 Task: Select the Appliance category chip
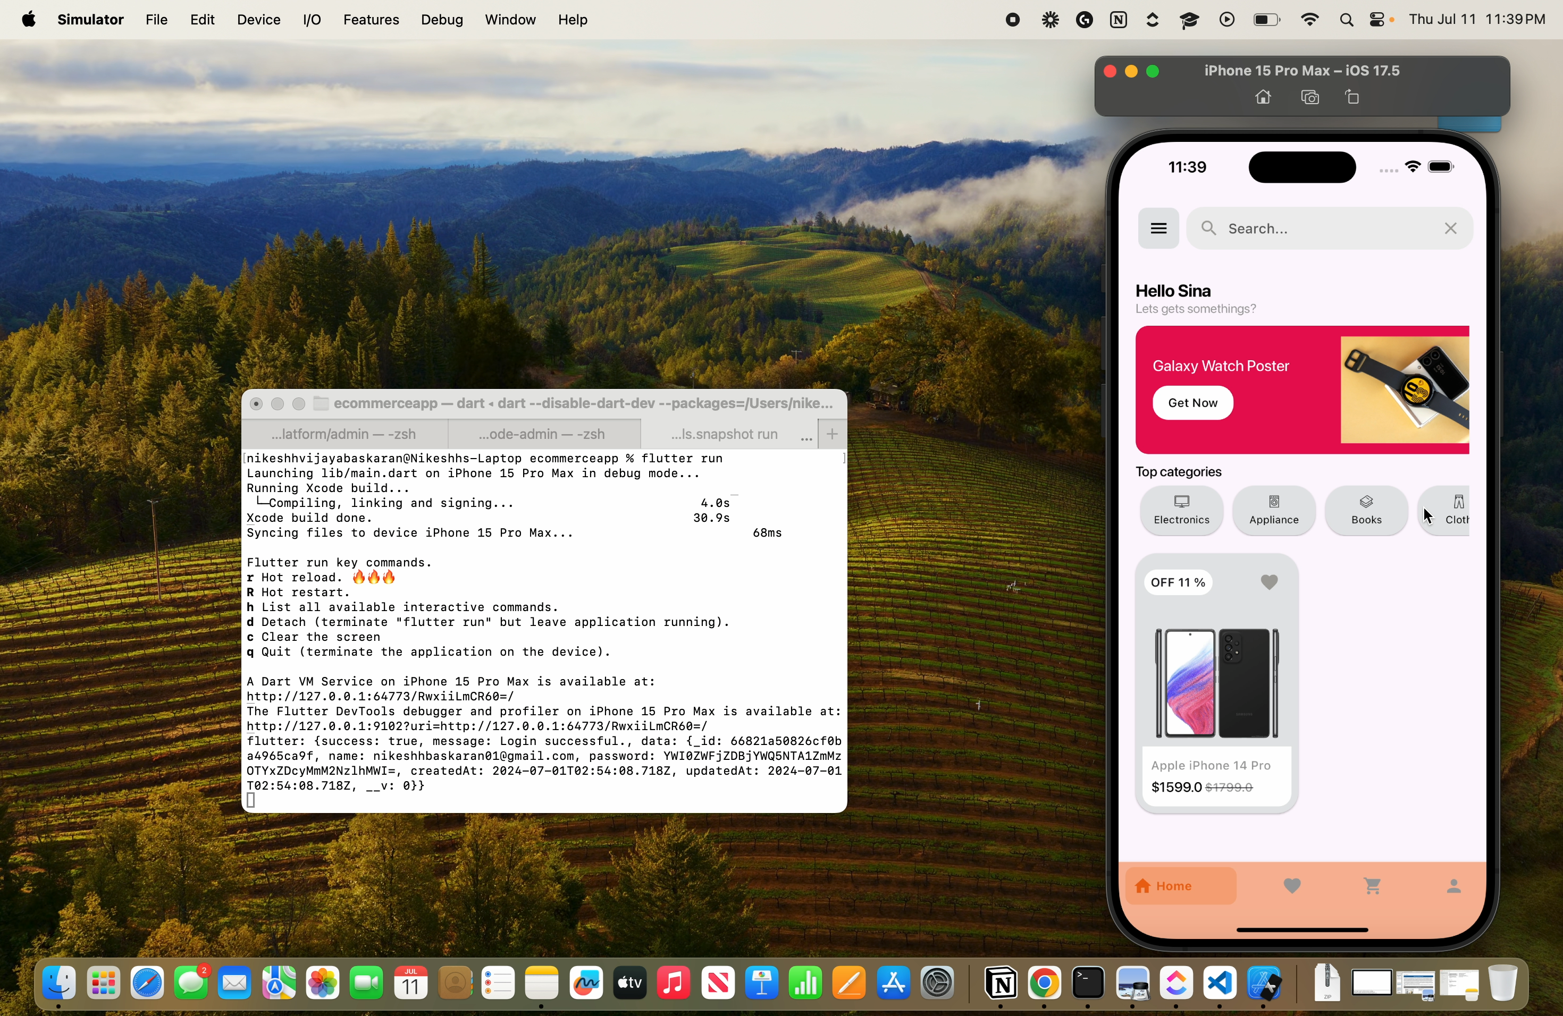(1273, 510)
